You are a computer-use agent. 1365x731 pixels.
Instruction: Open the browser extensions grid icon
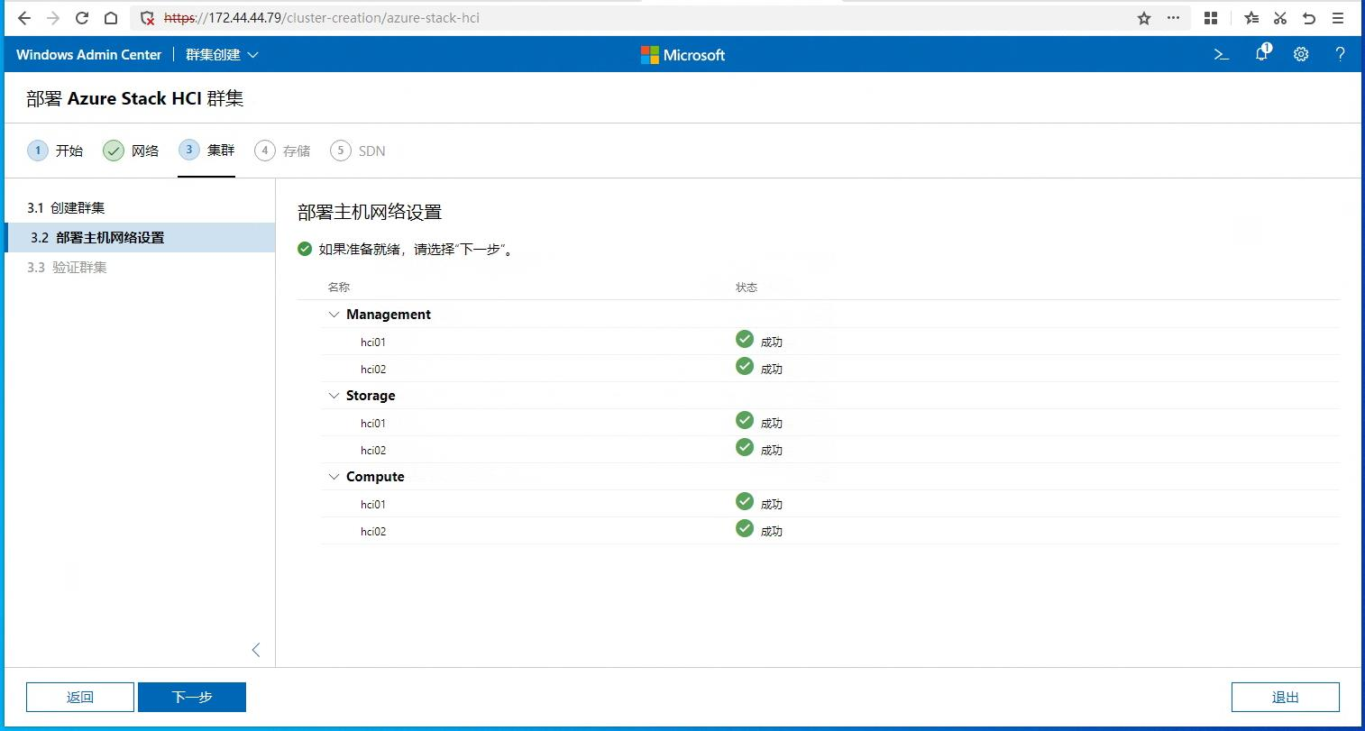point(1211,18)
